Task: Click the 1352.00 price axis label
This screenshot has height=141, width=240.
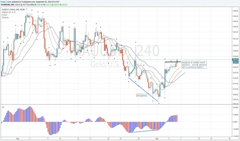Action: 236,32
